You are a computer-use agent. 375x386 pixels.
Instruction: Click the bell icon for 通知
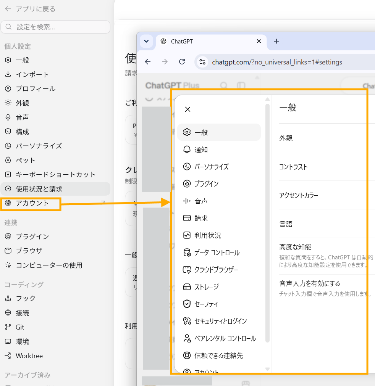187,150
